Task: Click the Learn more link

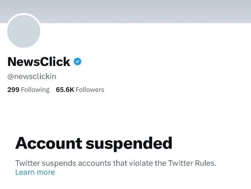Action: tap(35, 172)
